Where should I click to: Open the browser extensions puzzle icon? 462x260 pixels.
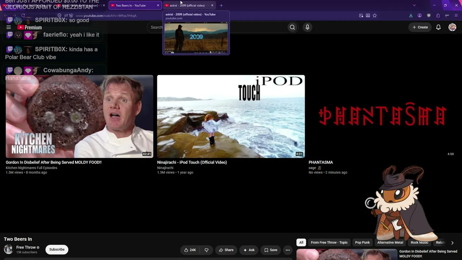438,16
